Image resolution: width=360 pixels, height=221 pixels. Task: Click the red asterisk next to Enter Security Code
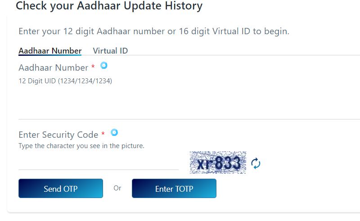(103, 133)
